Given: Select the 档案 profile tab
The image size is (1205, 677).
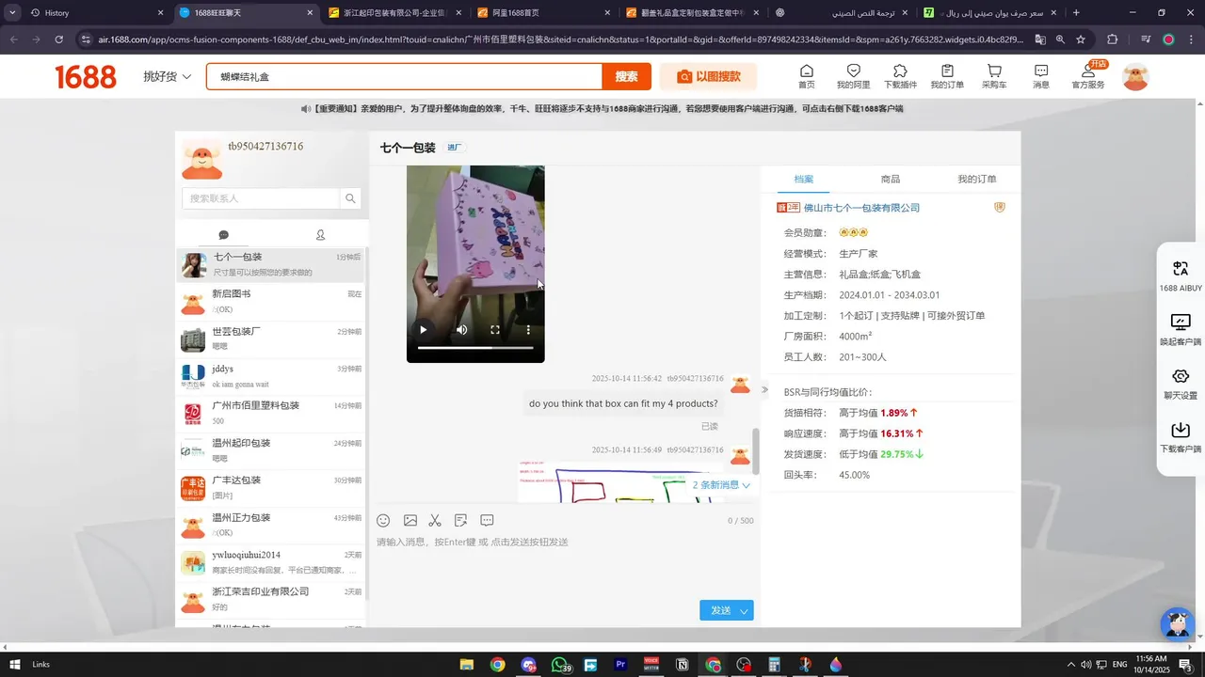Looking at the screenshot, I should [x=803, y=179].
